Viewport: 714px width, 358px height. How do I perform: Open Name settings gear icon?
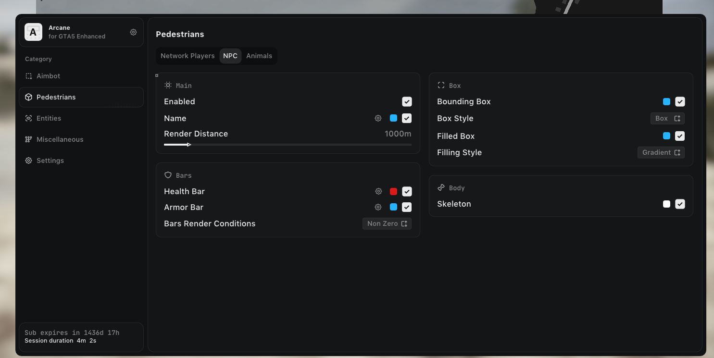click(378, 118)
